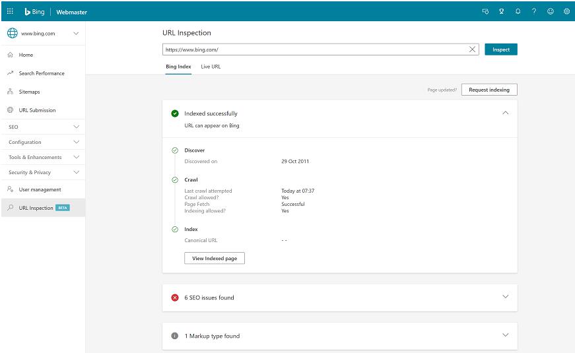Click the Crawl step check icon
The width and height of the screenshot is (575, 353).
coord(175,179)
